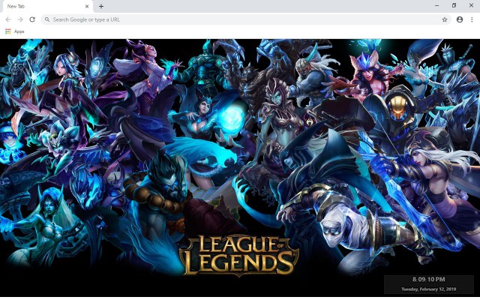
Task: Bookmark this page with the star icon
Action: pos(445,19)
